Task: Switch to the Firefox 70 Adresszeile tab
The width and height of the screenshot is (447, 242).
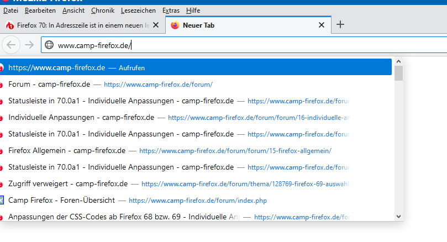Action: point(83,25)
